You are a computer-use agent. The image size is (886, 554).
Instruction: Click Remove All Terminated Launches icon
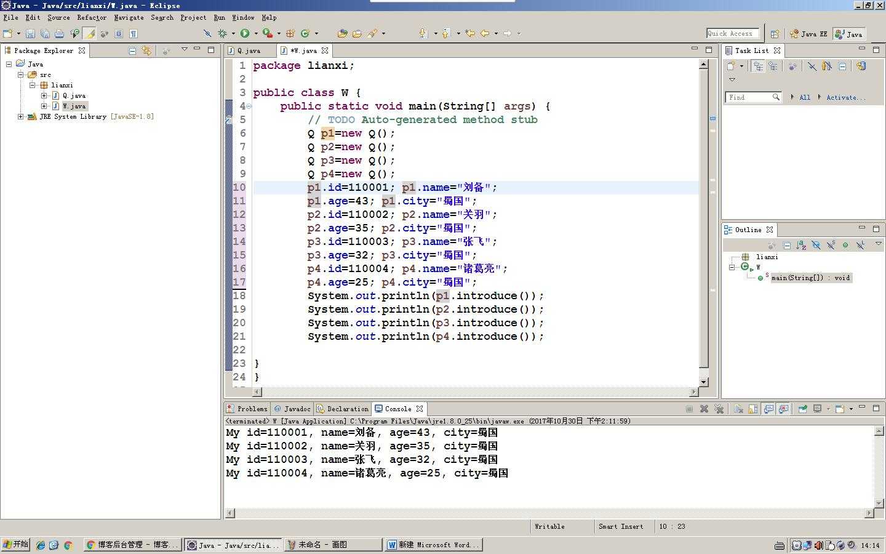pos(719,409)
